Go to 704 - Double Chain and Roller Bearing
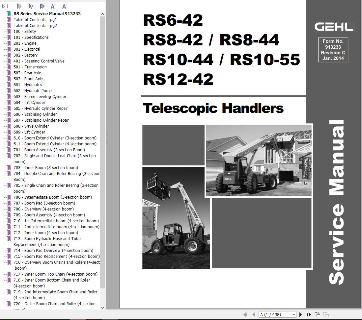Viewport: 362px width, 320px height. (x=57, y=176)
